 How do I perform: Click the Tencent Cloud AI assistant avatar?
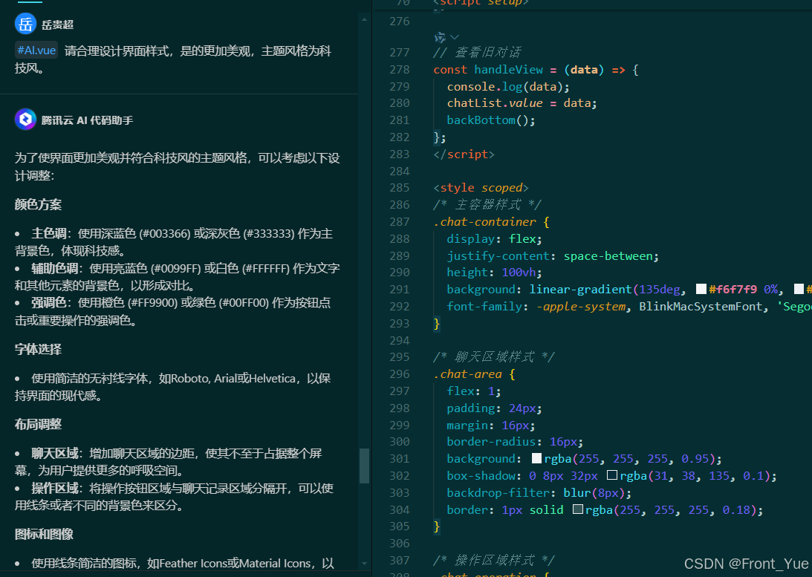pos(25,120)
